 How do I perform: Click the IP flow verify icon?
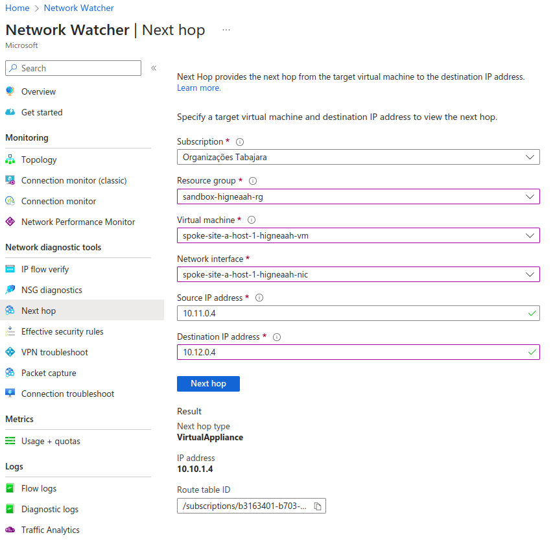coord(10,269)
